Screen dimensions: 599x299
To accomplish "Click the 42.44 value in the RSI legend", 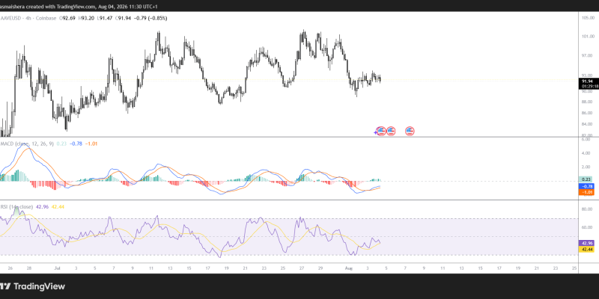I will (58, 207).
